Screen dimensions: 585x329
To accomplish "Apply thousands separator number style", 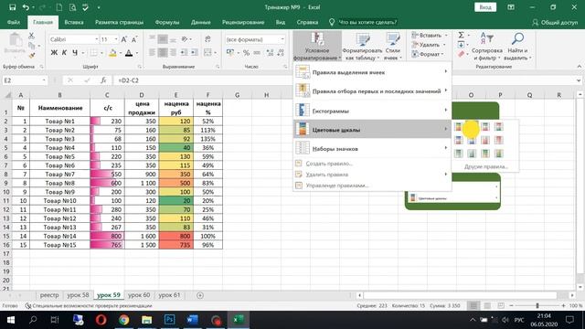I will coord(257,53).
